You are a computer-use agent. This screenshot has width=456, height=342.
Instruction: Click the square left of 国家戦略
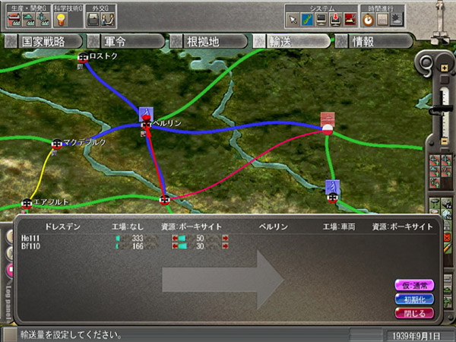point(11,42)
